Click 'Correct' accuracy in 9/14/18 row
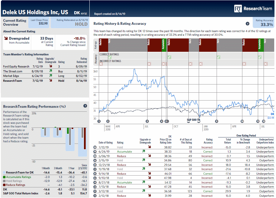This screenshot has height=198, width=276. point(208,174)
